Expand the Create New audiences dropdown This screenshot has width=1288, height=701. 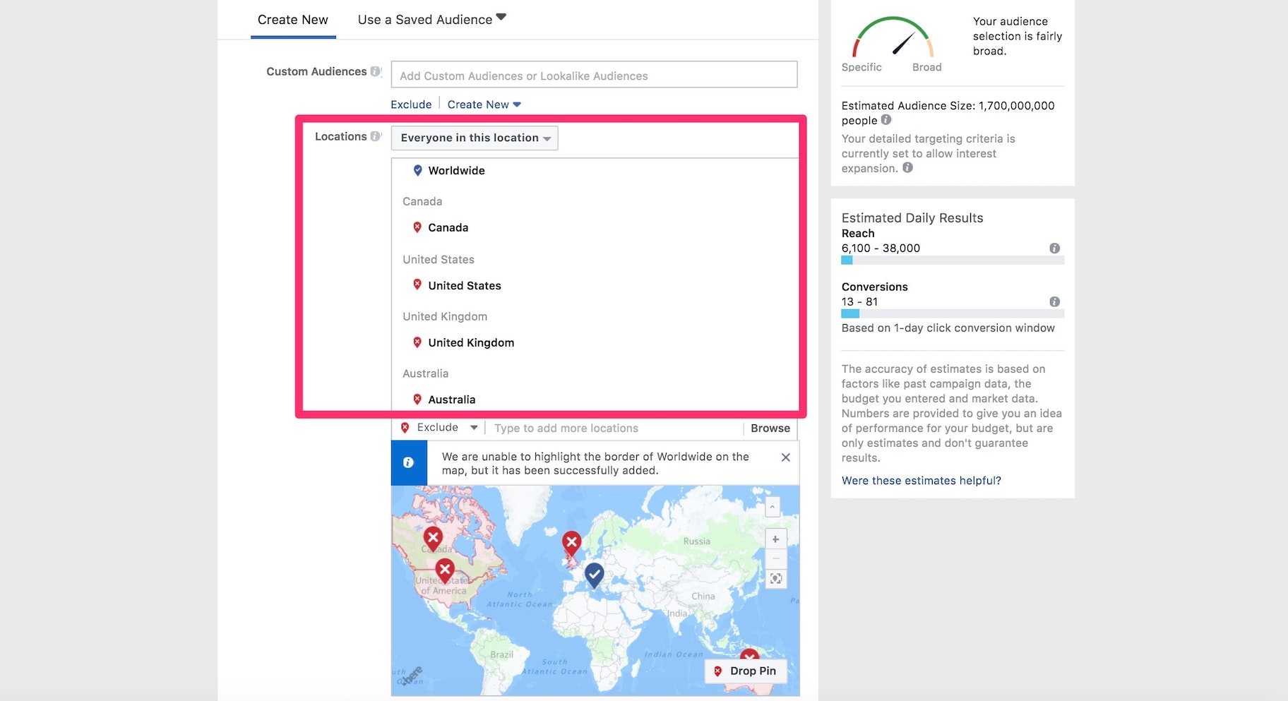coord(484,104)
